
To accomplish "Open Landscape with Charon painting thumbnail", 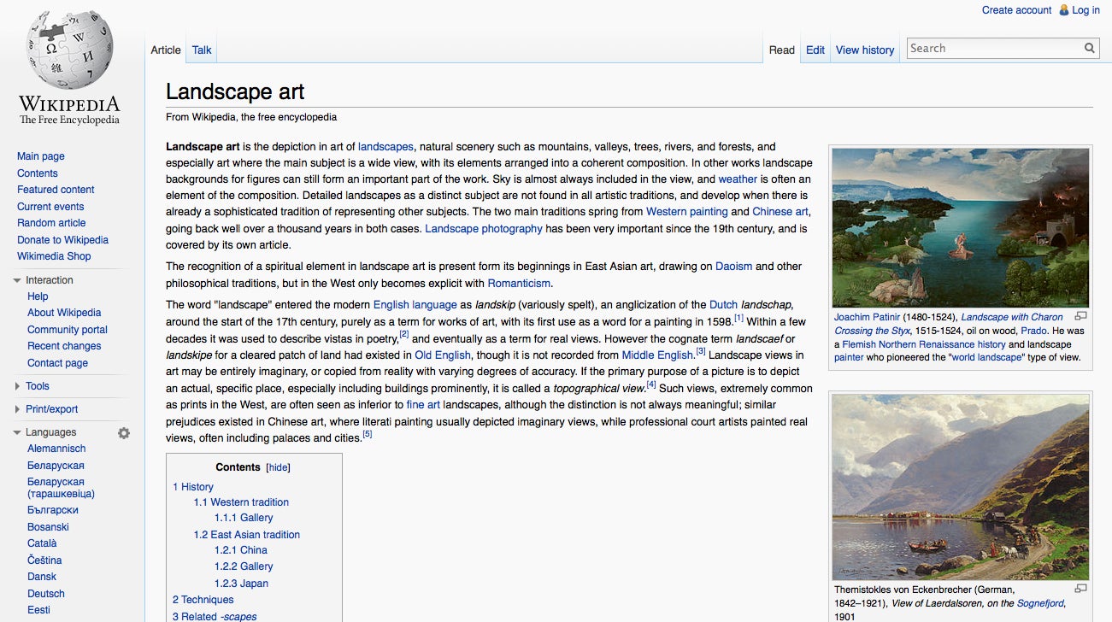I will tap(961, 228).
